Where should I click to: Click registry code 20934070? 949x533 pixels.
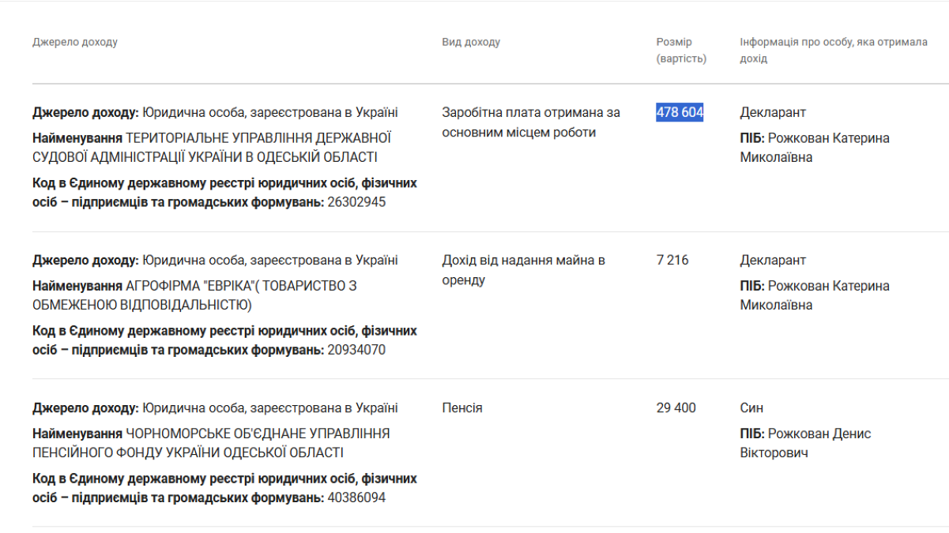(356, 350)
